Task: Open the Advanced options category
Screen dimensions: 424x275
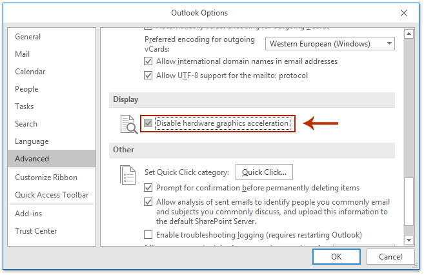Action: (32, 159)
